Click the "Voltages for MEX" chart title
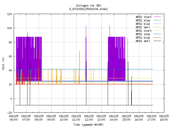The image size is (169, 127). (x=88, y=6)
